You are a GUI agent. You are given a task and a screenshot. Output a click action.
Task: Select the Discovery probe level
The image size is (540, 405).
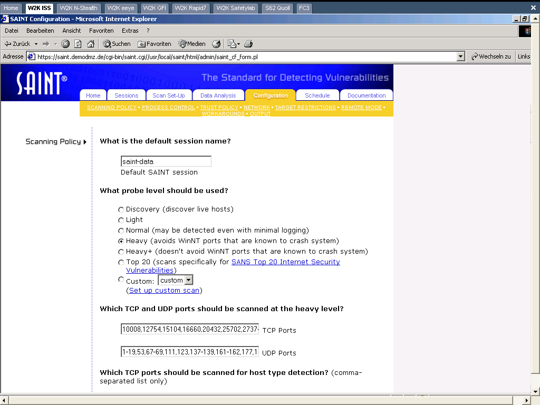click(121, 209)
